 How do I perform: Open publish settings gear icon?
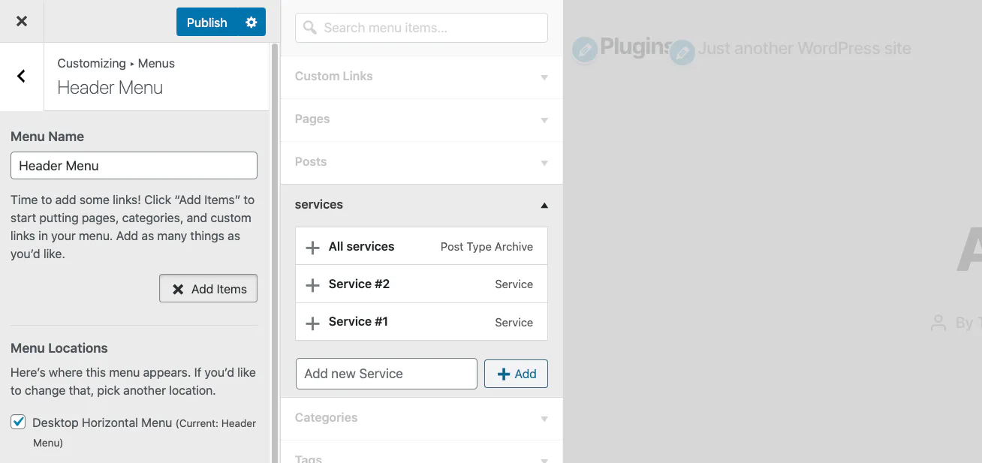tap(252, 22)
